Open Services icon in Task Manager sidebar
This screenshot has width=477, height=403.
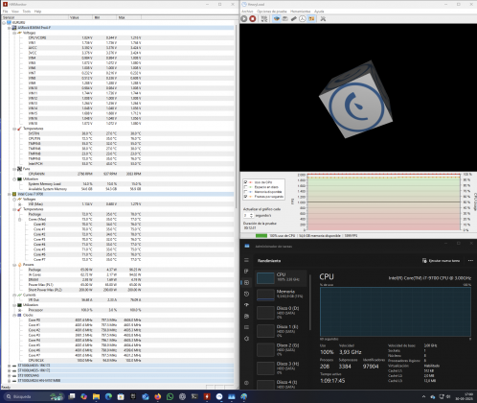pyautogui.click(x=246, y=339)
